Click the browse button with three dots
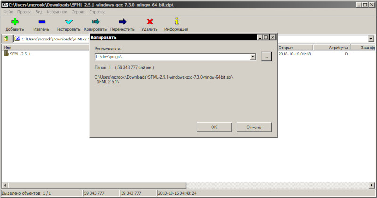Image resolution: width=377 pixels, height=198 pixels. click(266, 56)
